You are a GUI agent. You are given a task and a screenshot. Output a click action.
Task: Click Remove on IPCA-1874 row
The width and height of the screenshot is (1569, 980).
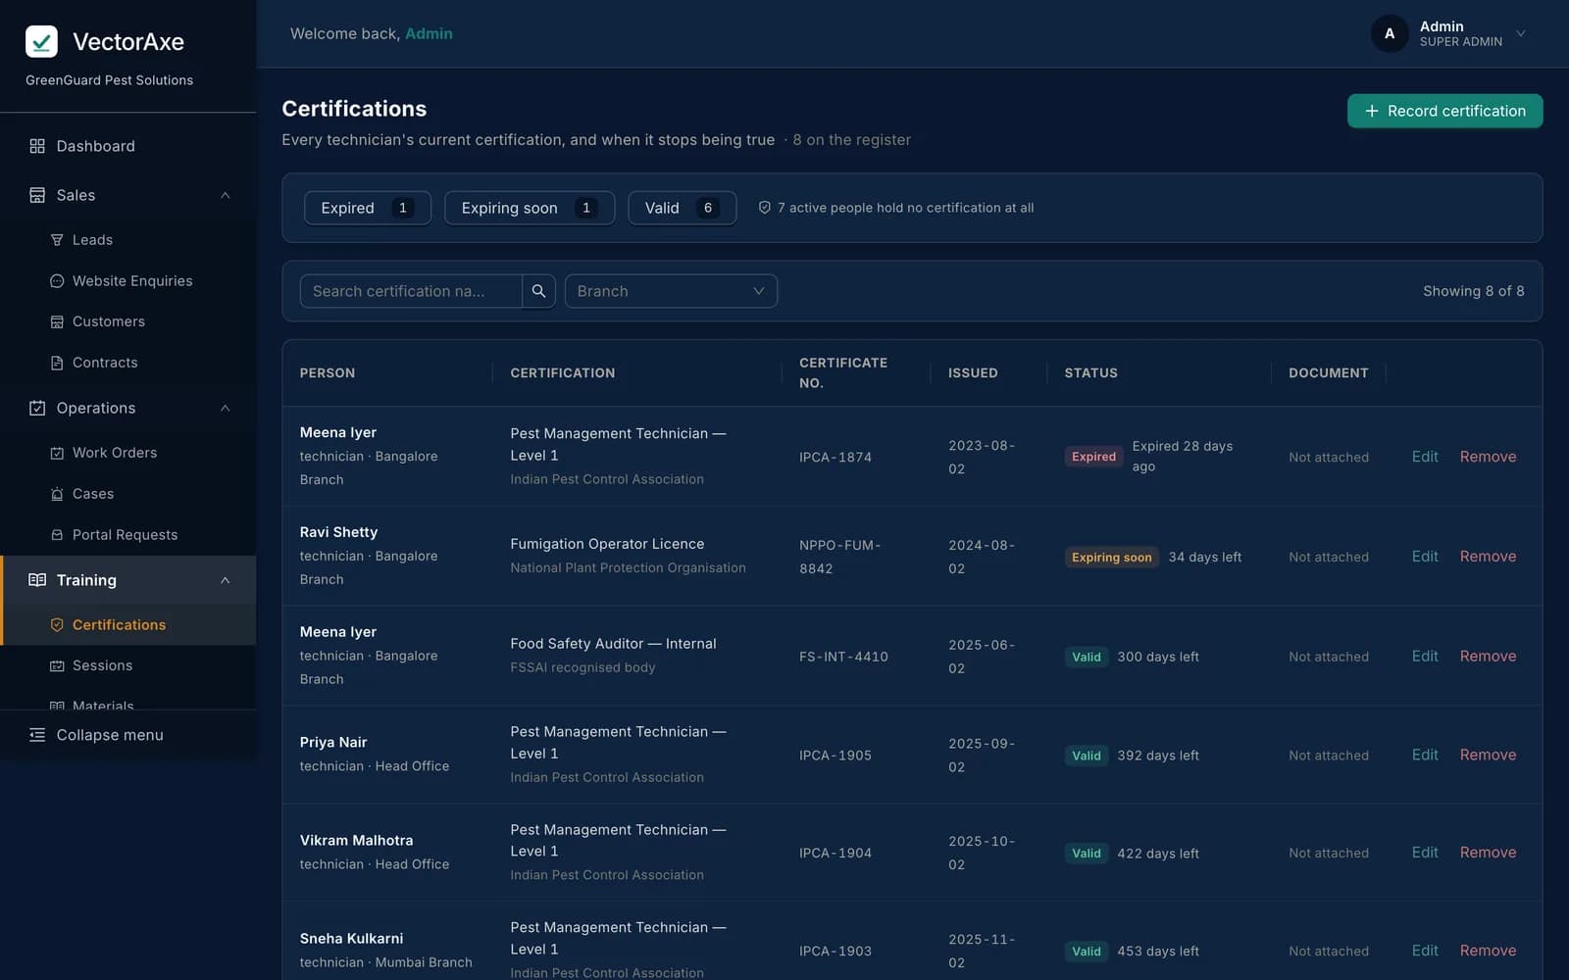tap(1488, 457)
